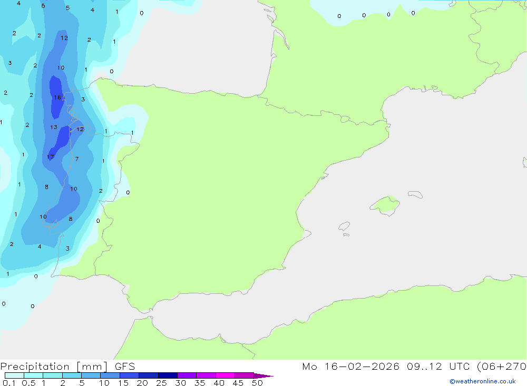Click the 0.1–0.5 mm legend color swatch
Image resolution: width=527 pixels, height=386 pixels.
pos(14,375)
